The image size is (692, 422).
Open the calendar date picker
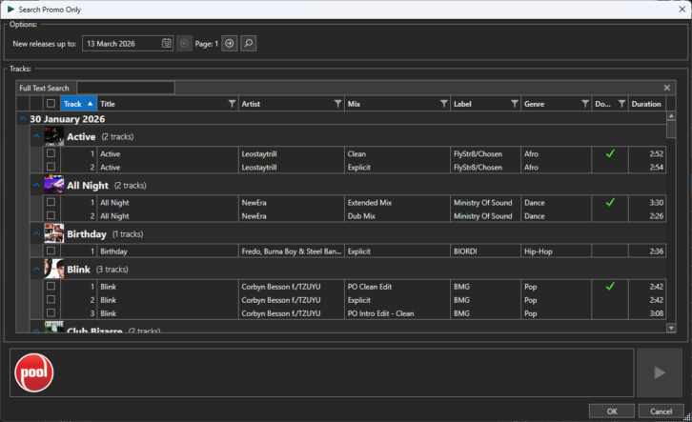click(x=167, y=44)
